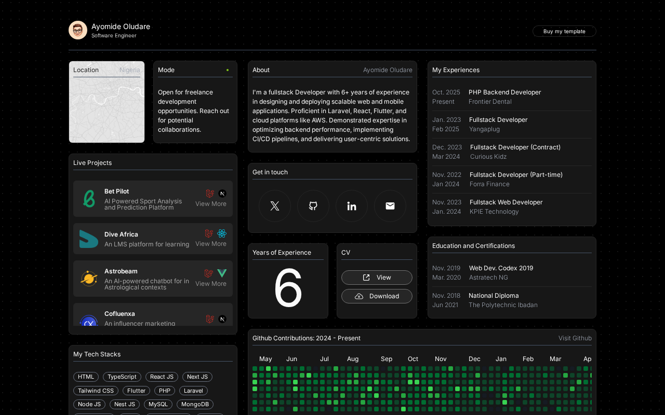Open the GitHub profile icon
The width and height of the screenshot is (665, 415).
313,206
